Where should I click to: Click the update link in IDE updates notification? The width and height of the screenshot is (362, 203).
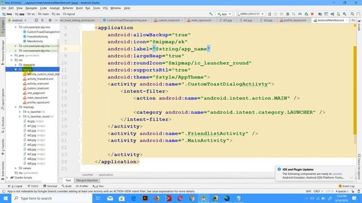[337, 174]
